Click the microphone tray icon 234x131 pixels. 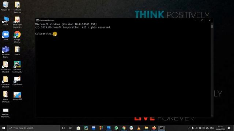(193, 128)
